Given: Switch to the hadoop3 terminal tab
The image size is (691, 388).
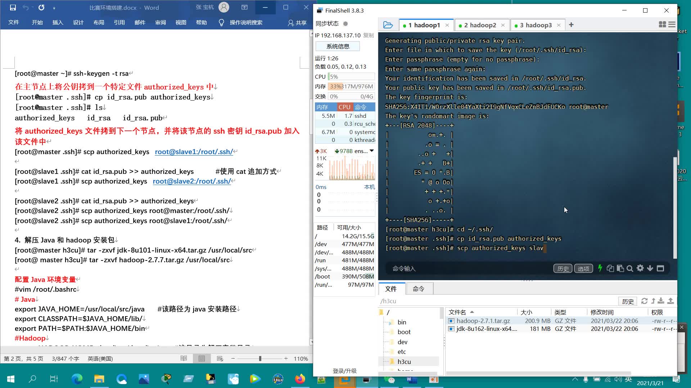Looking at the screenshot, I should [536, 25].
